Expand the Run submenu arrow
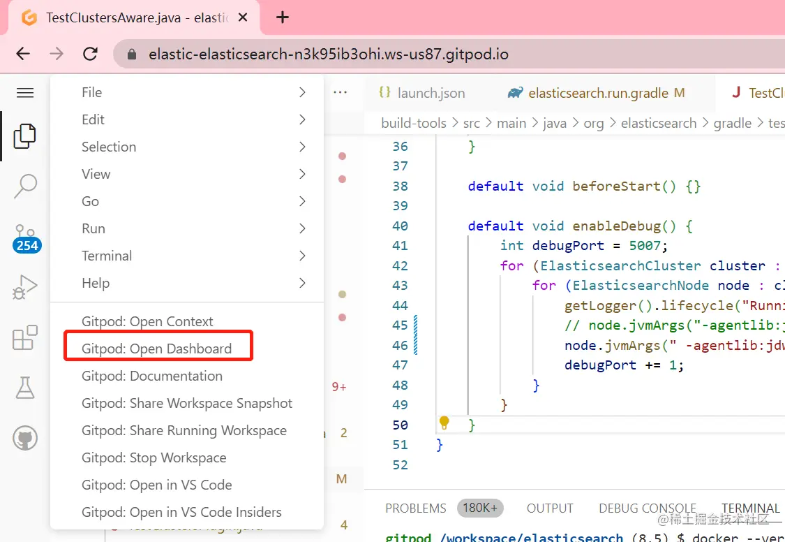This screenshot has height=542, width=785. point(302,228)
